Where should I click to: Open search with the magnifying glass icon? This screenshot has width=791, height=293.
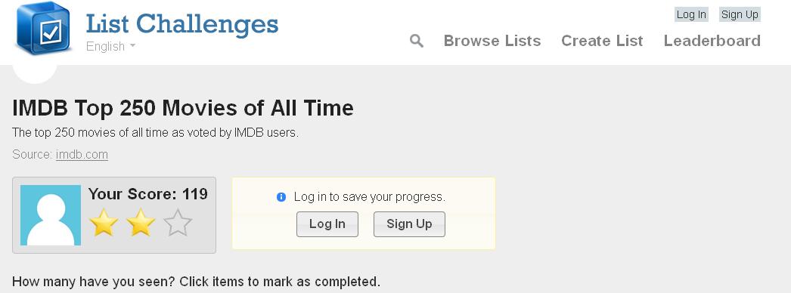pos(416,41)
